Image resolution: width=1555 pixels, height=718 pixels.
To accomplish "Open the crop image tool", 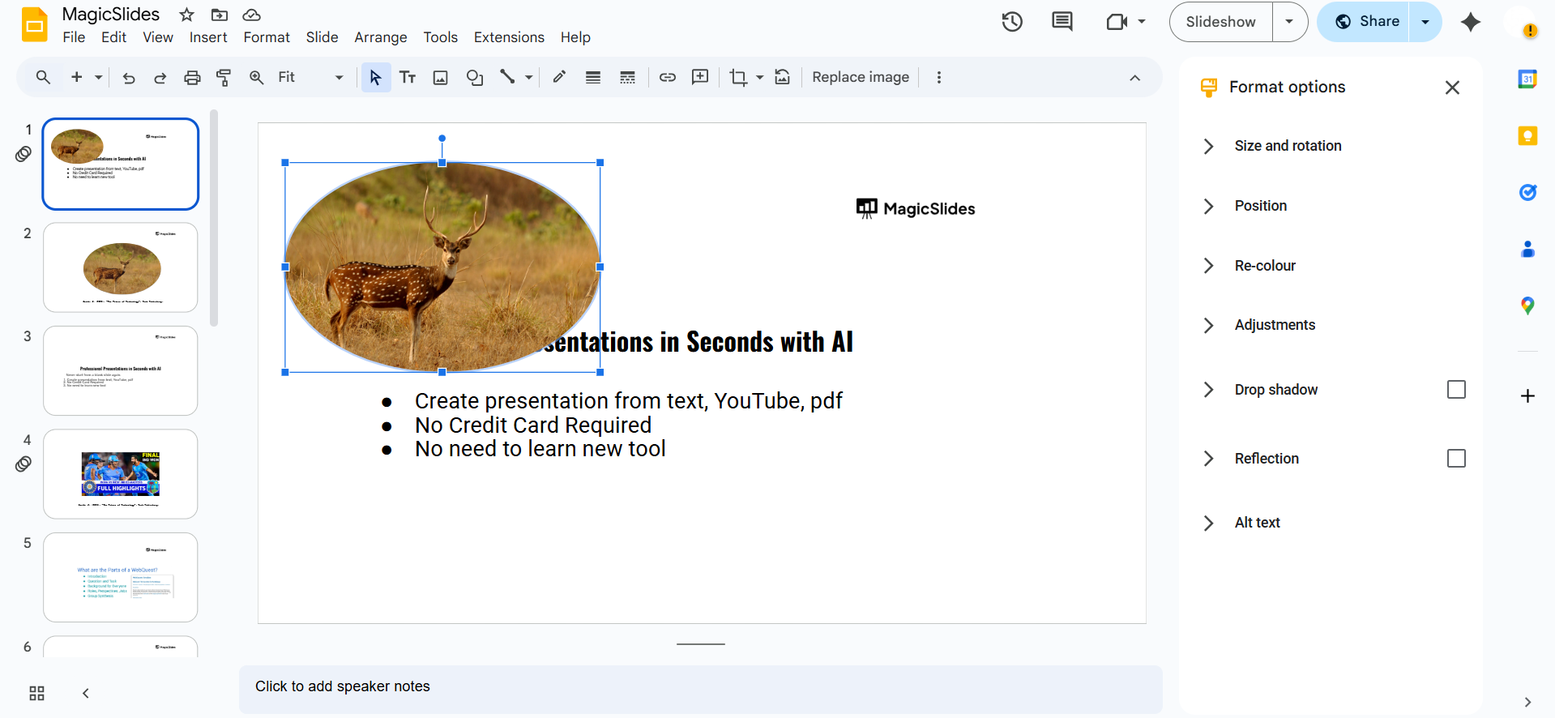I will 737,78.
